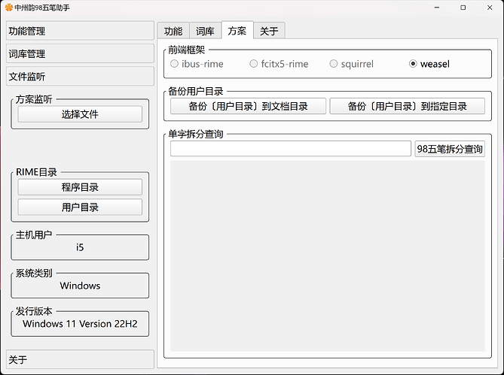Click 备份〔用户目录〕到文档目录 button

pos(248,106)
